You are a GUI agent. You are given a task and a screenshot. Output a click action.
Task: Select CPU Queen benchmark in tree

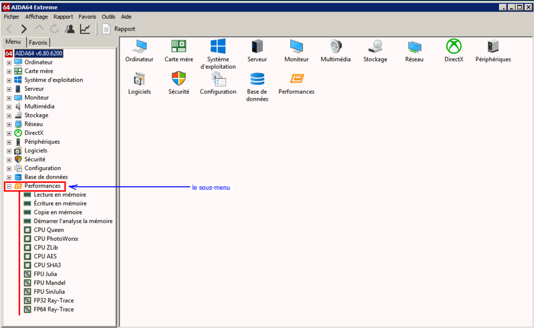click(x=49, y=230)
